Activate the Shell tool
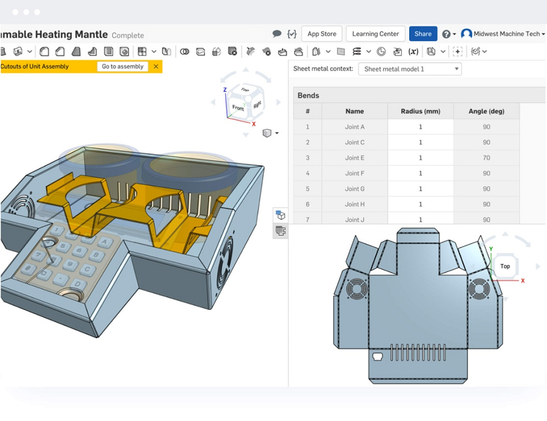 tap(107, 51)
